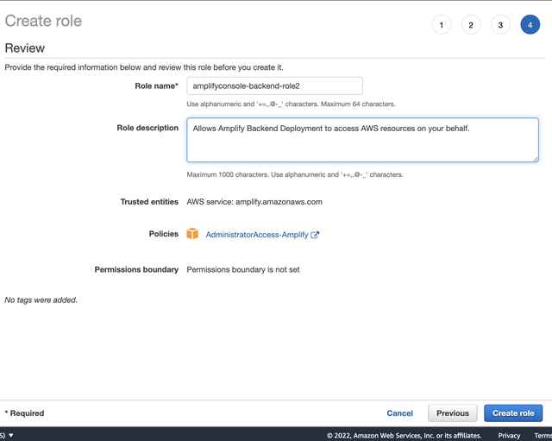Click the '* Required' note
The image size is (552, 441).
click(24, 413)
